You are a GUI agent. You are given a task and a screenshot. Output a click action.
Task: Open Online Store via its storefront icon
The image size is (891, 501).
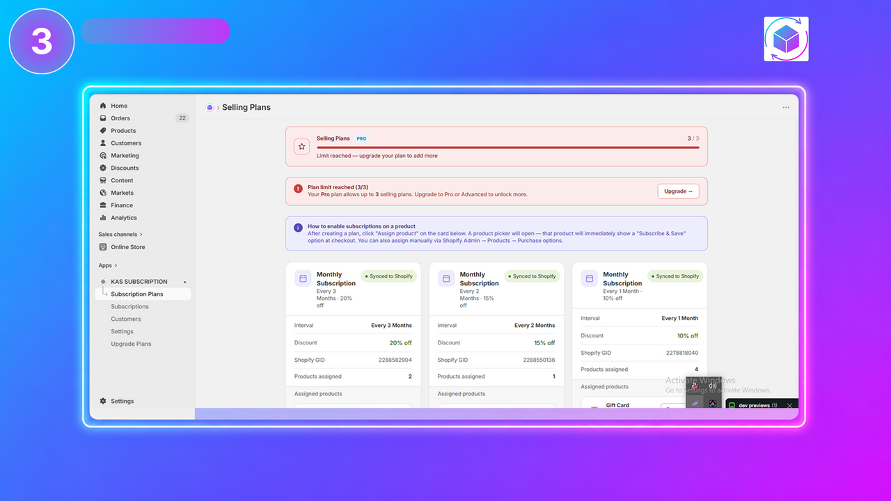(103, 247)
